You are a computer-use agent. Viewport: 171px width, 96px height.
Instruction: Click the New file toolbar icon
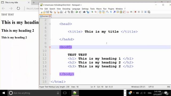pyautogui.click(x=41, y=12)
